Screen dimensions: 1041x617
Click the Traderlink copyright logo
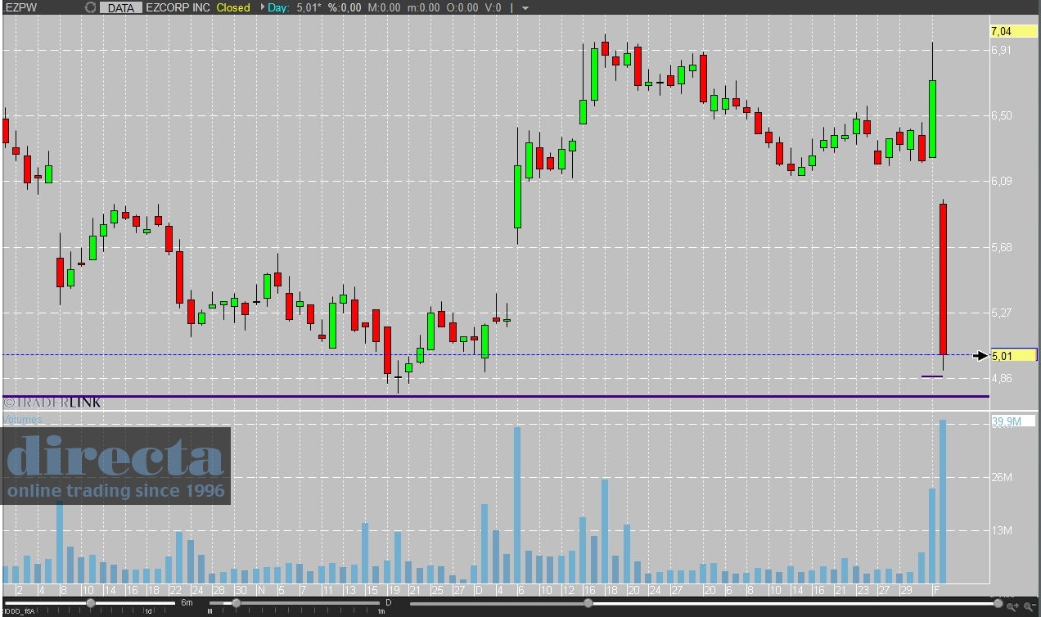(x=52, y=403)
